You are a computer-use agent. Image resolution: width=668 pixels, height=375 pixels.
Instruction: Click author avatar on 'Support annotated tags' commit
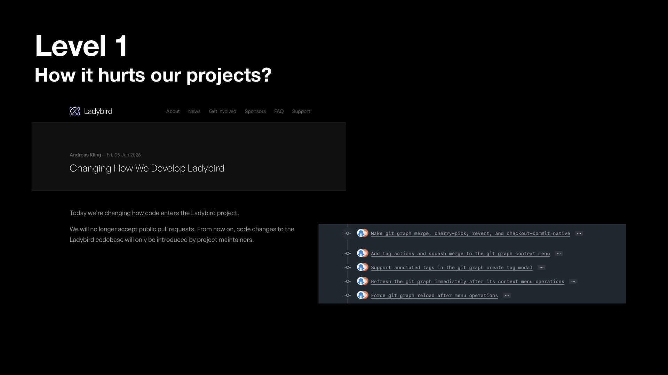coord(363,267)
